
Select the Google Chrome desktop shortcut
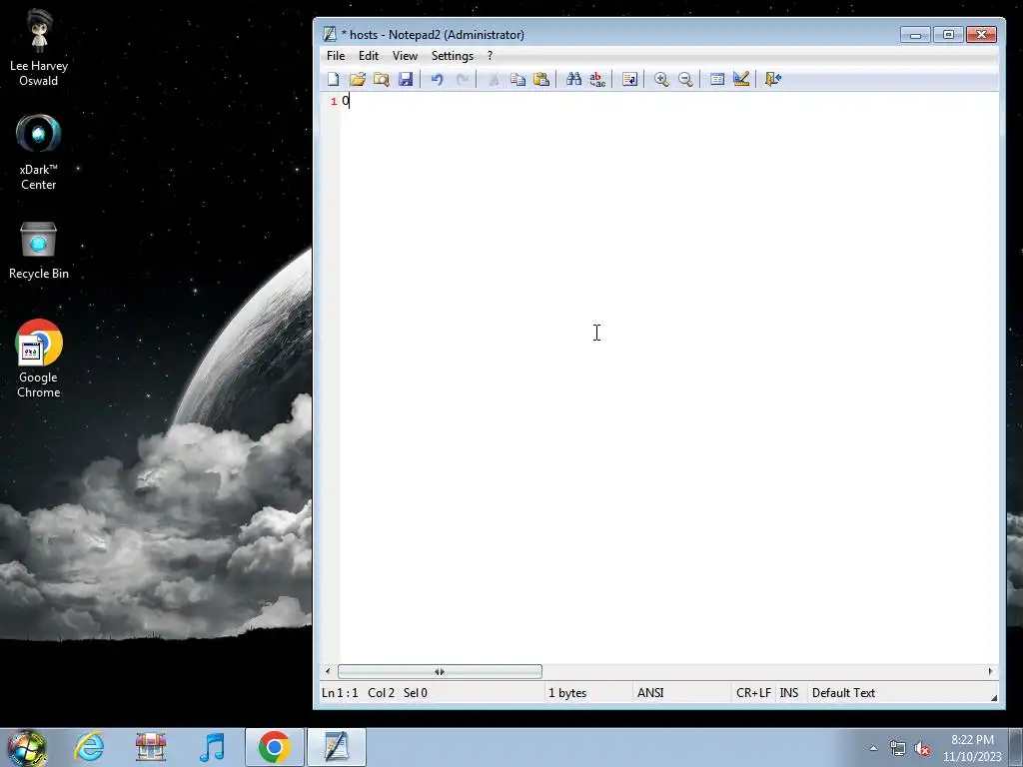coord(39,359)
